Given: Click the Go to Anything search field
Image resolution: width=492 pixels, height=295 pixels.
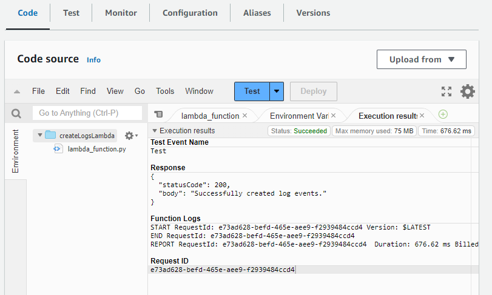Looking at the screenshot, I should click(87, 113).
